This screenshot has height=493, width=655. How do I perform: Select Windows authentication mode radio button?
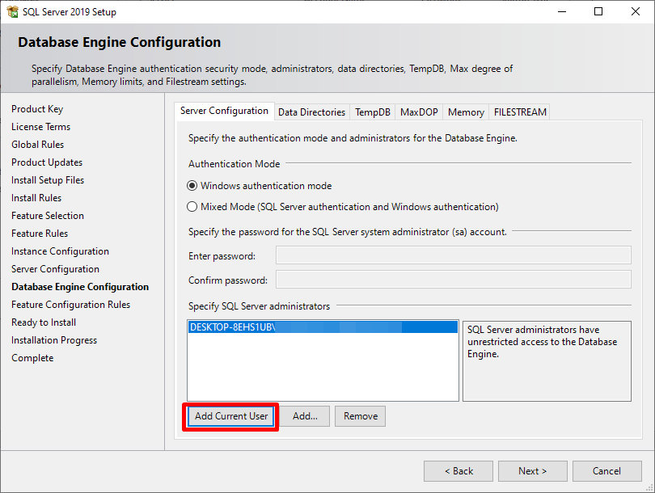click(x=192, y=186)
